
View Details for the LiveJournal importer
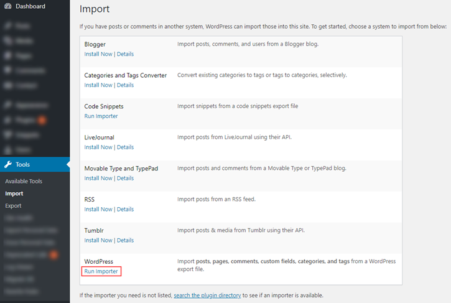pyautogui.click(x=125, y=147)
